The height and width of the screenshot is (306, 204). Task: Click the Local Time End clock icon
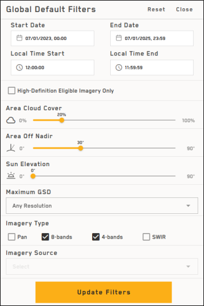click(118, 67)
